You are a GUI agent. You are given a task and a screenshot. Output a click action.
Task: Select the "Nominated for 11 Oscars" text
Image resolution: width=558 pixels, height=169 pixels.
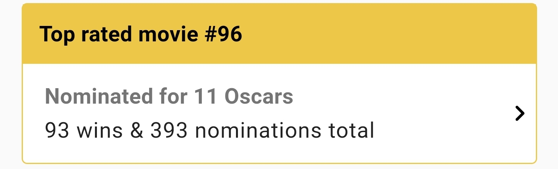click(x=169, y=96)
